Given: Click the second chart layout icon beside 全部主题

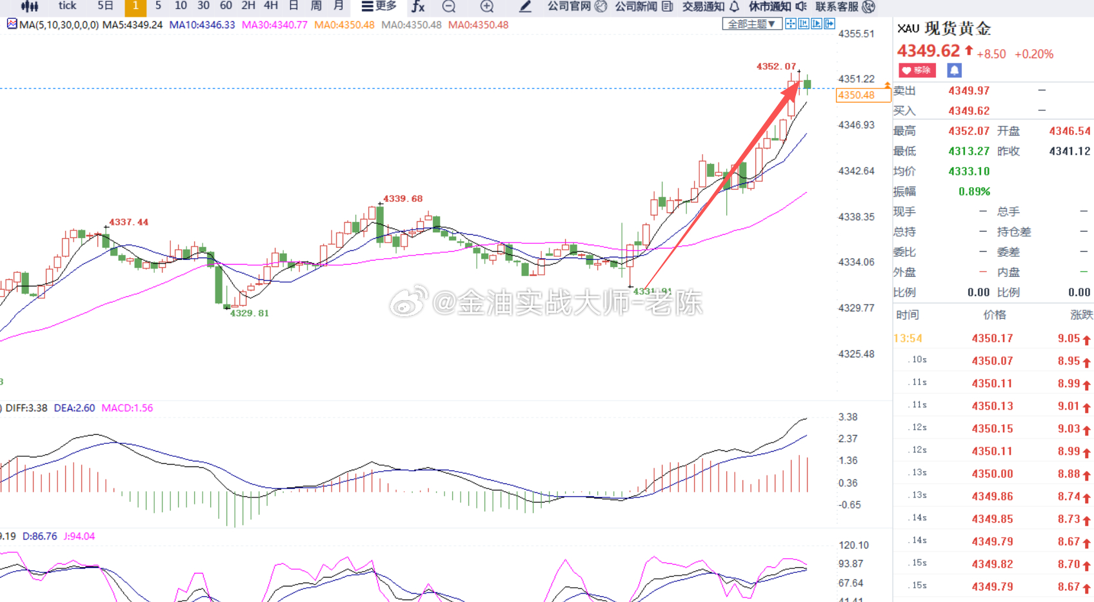Looking at the screenshot, I should click(x=804, y=24).
